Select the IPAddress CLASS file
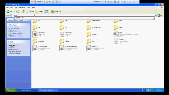Screen dimensions: 169x95 39,34
